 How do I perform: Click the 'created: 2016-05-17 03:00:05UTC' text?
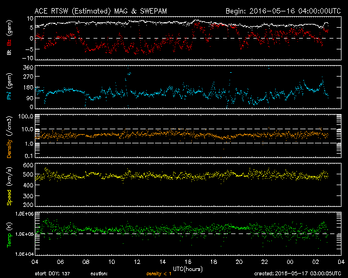pyautogui.click(x=297, y=274)
